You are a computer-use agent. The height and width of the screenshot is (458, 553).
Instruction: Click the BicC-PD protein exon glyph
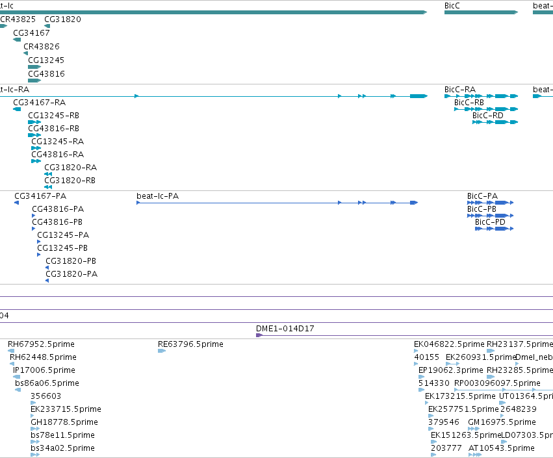[494, 229]
